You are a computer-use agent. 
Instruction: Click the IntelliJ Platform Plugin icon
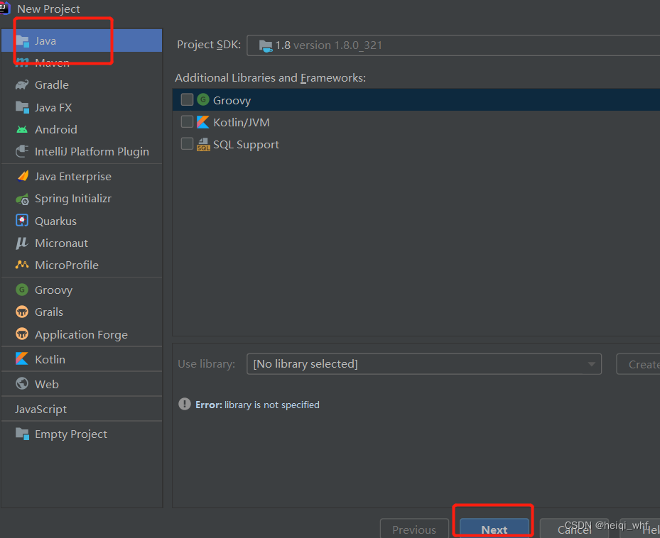(22, 151)
